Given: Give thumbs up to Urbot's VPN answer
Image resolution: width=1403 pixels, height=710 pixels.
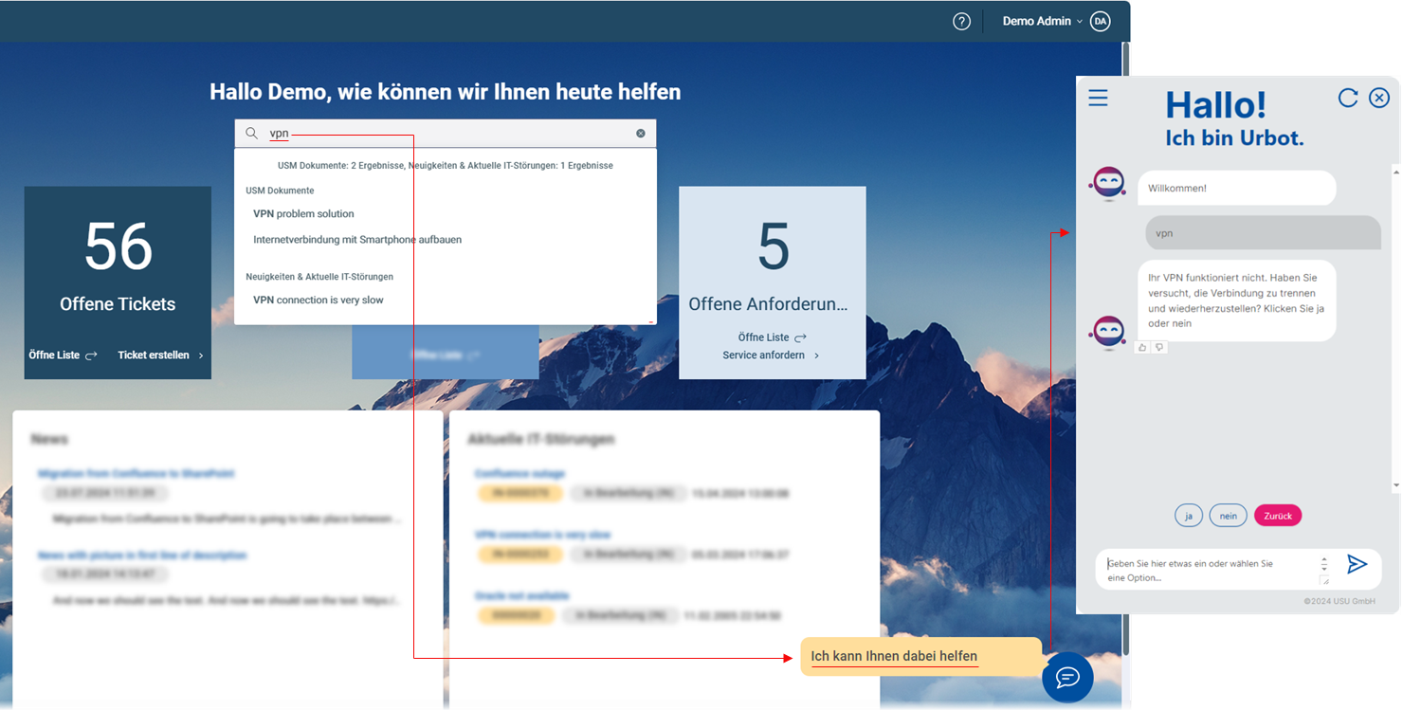Looking at the screenshot, I should (1142, 348).
